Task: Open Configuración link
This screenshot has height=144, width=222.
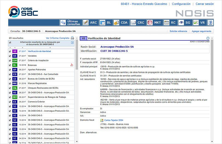Action: pyautogui.click(x=181, y=4)
